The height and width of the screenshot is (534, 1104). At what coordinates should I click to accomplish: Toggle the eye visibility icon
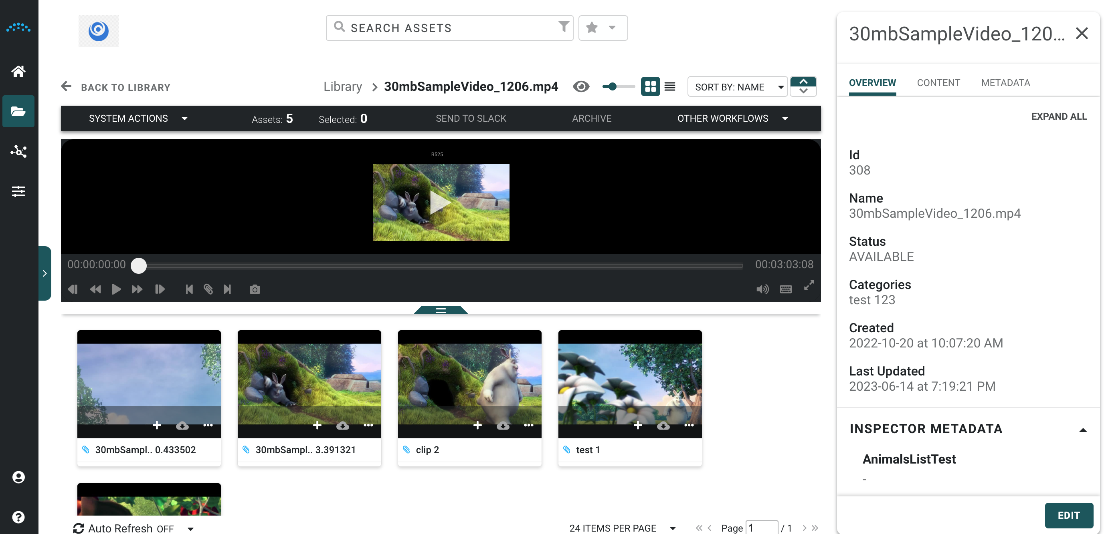[x=581, y=87]
